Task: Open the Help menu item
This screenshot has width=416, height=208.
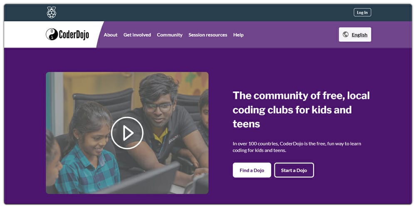Action: (x=238, y=35)
